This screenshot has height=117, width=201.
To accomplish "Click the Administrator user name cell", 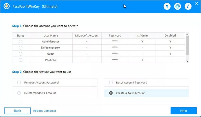I will (51, 41).
